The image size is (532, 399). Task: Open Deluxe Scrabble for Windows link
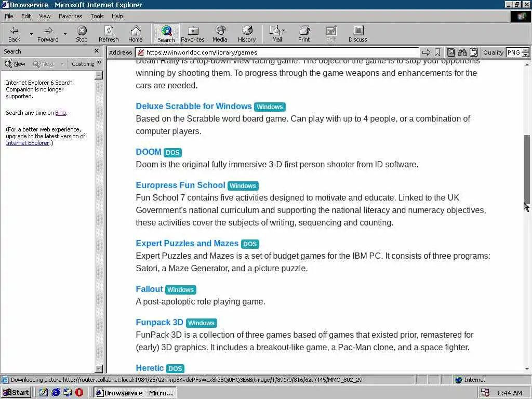194,106
